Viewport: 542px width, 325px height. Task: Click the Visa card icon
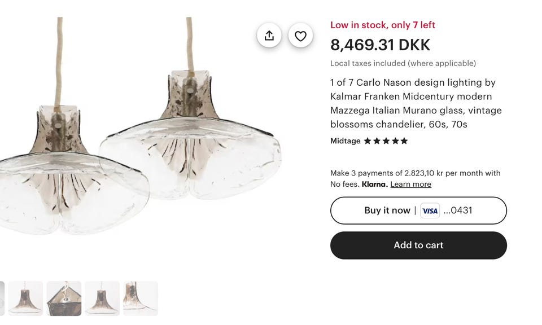tap(430, 210)
